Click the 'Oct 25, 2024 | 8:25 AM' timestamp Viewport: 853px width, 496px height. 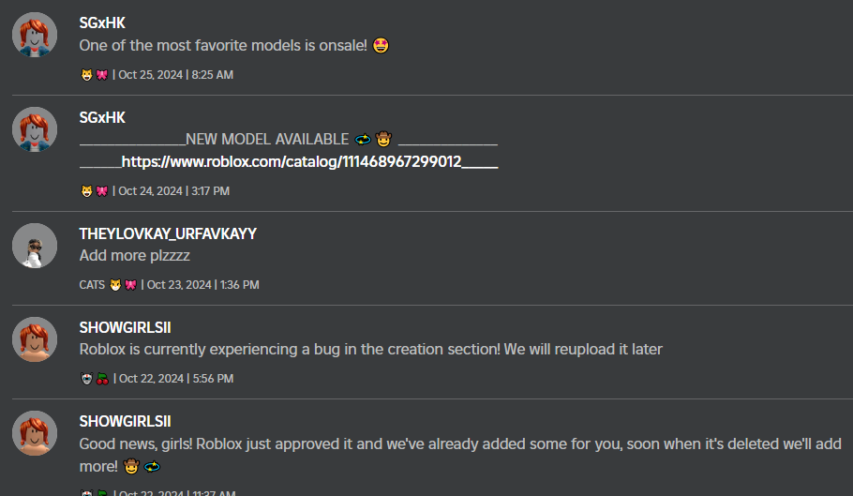(x=175, y=75)
